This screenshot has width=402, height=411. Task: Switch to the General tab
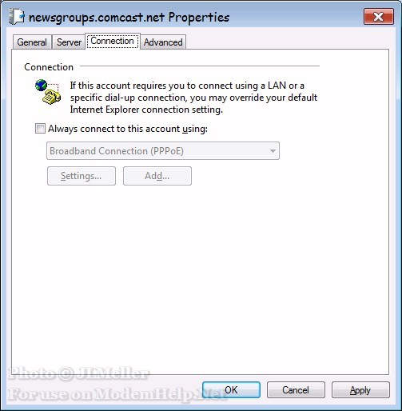point(32,42)
